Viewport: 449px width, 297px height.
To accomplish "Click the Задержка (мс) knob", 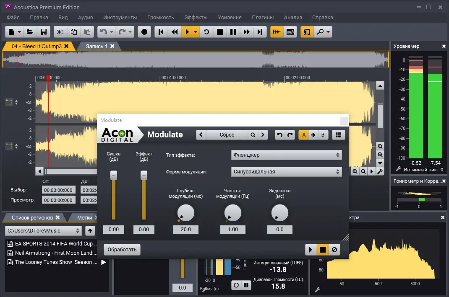I will [x=280, y=213].
